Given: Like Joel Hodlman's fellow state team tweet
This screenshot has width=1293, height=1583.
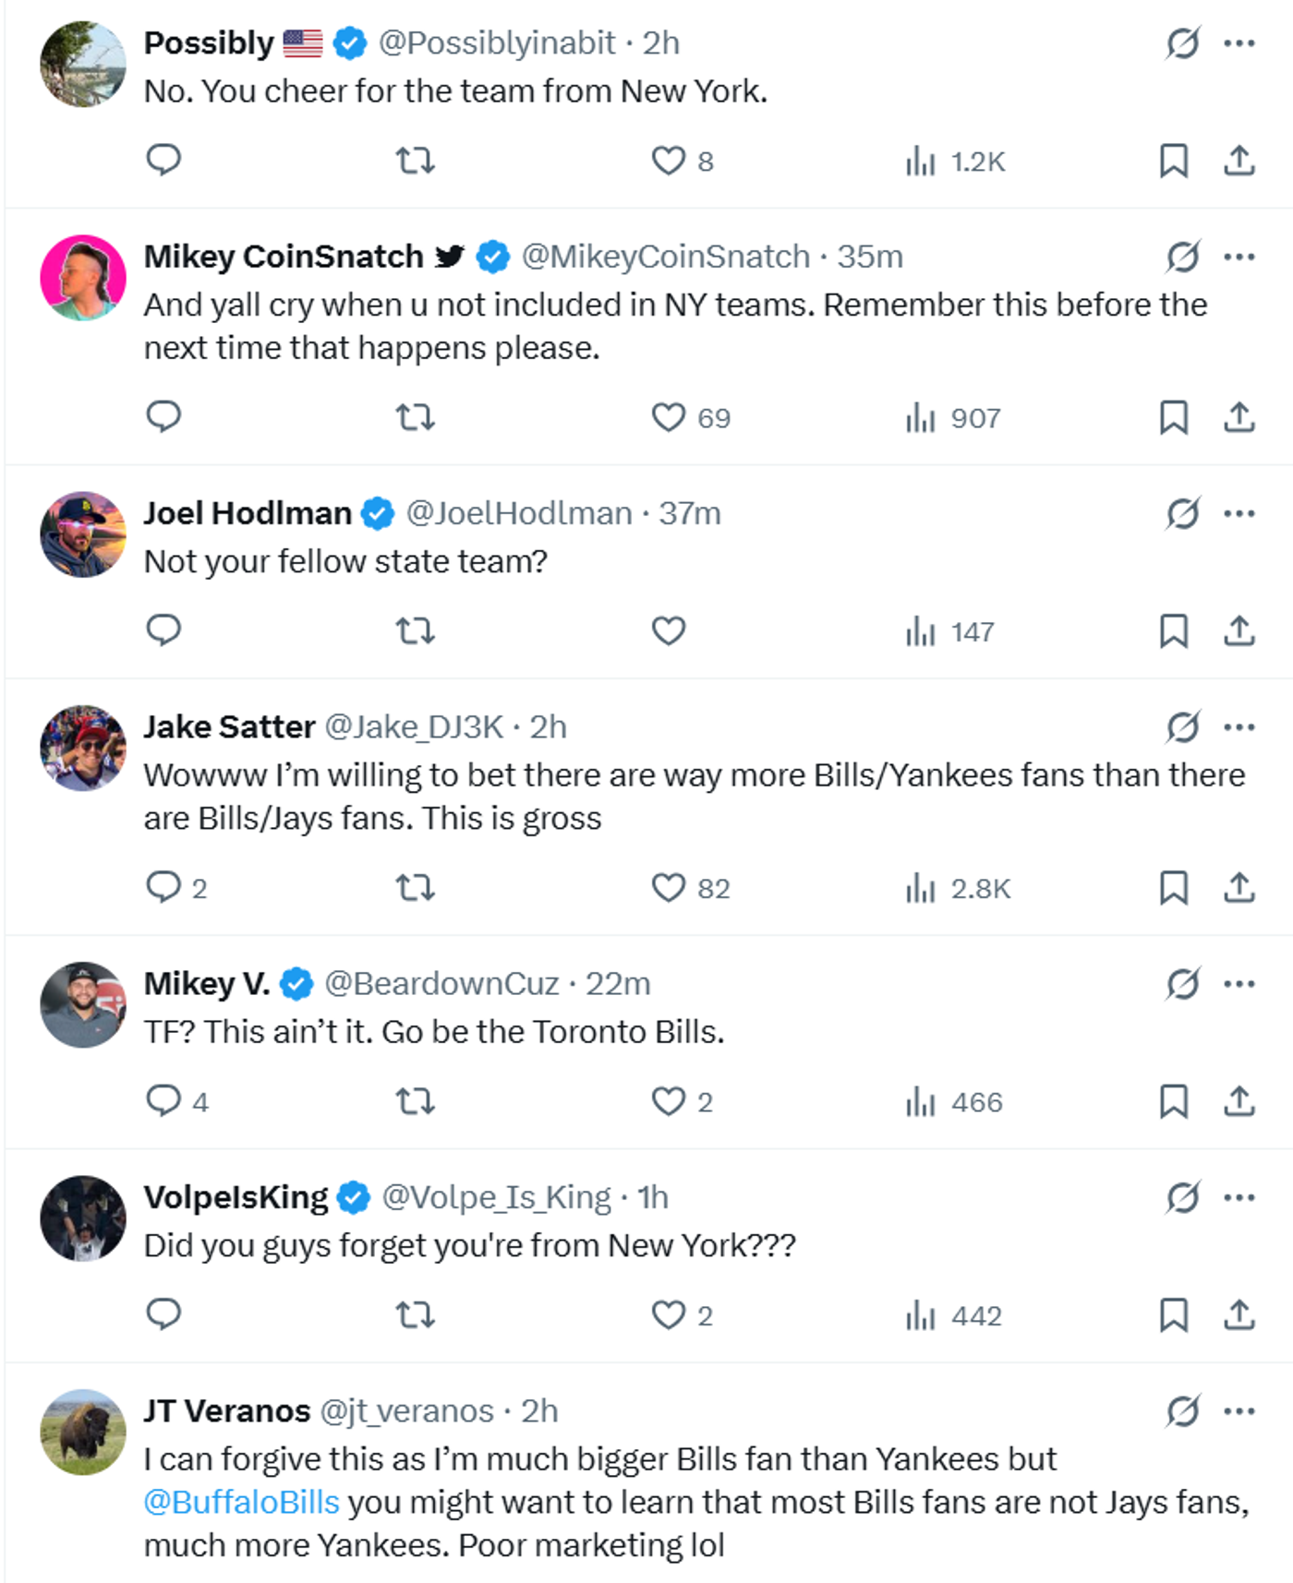Looking at the screenshot, I should [668, 631].
